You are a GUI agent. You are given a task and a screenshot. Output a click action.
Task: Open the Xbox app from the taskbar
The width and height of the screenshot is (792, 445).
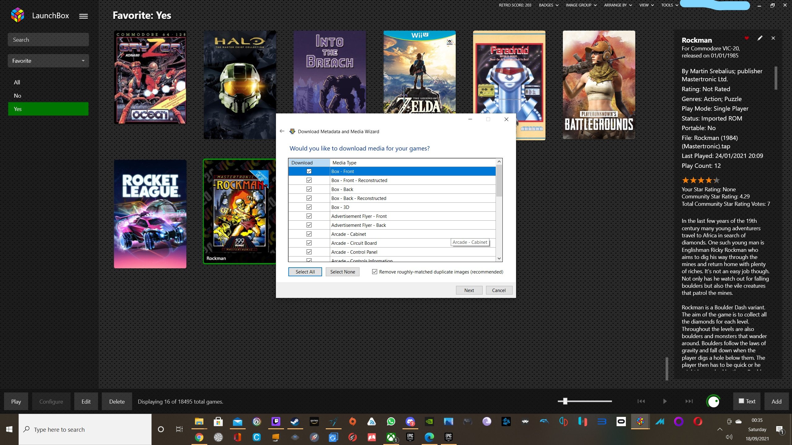[x=391, y=437]
